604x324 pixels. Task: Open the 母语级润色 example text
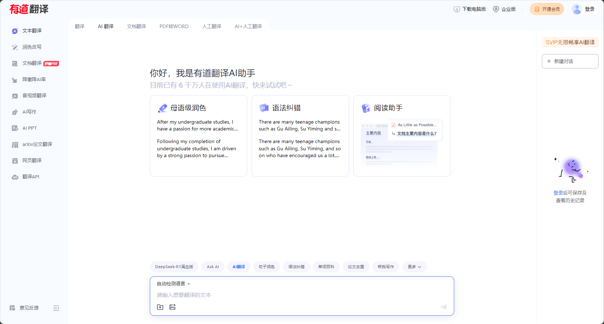coord(198,139)
